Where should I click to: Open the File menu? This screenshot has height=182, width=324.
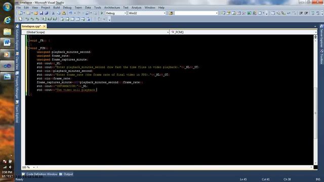tap(18, 8)
